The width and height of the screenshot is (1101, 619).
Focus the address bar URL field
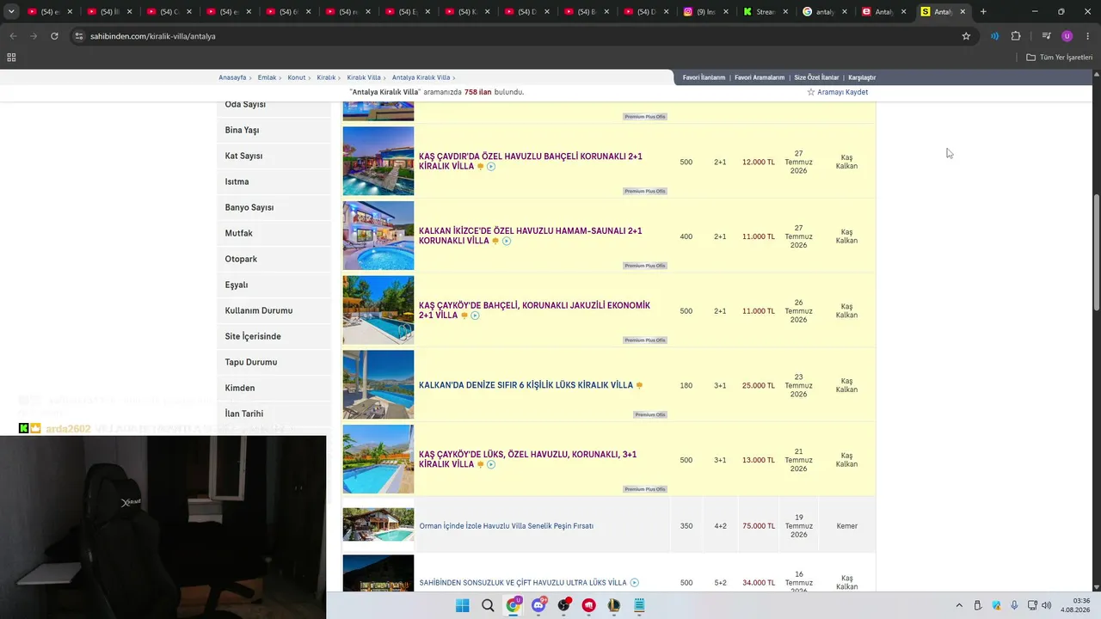click(x=516, y=36)
